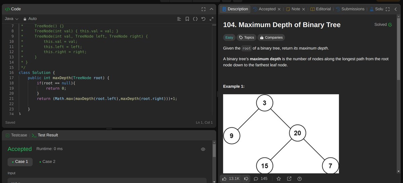Click the format code lines icon
This screenshot has width=403, height=183.
(x=179, y=19)
